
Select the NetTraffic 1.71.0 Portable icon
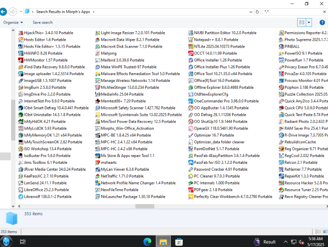[x=98, y=176]
